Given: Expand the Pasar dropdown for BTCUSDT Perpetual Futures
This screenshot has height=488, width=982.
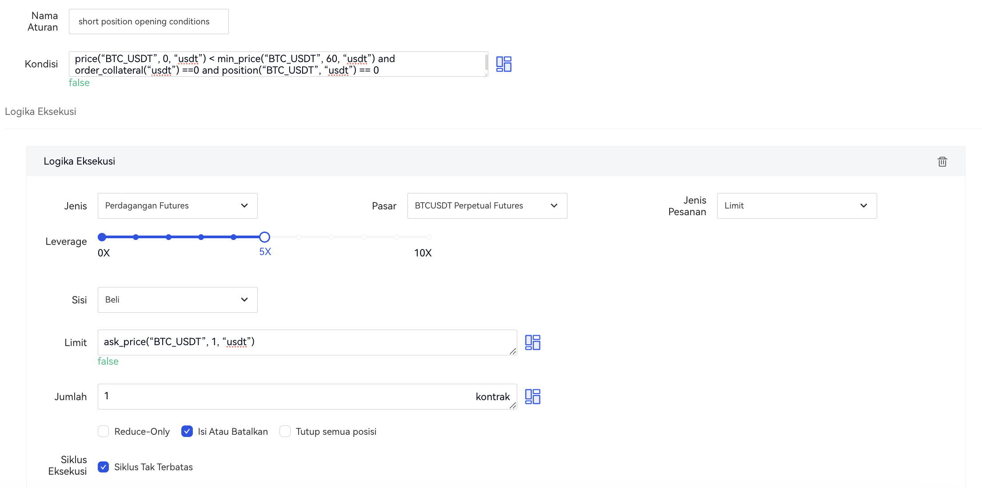Looking at the screenshot, I should tap(487, 206).
